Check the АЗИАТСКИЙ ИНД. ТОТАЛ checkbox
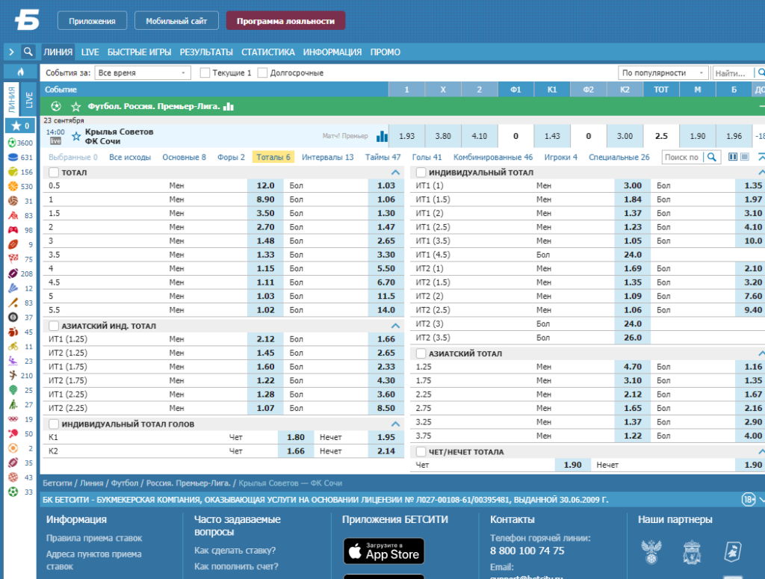Screen dimensions: 765x579 (54, 326)
